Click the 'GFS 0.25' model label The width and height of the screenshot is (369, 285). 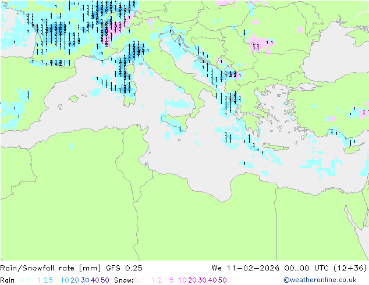124,268
